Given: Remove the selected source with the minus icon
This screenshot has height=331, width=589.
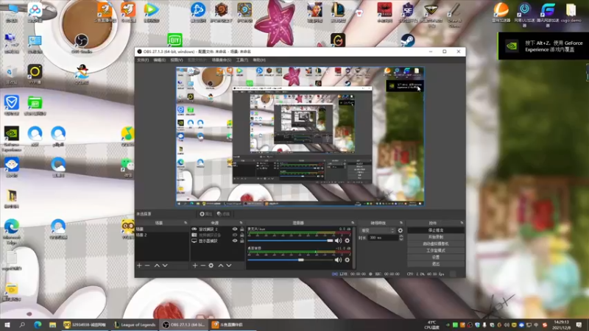Looking at the screenshot, I should point(203,266).
